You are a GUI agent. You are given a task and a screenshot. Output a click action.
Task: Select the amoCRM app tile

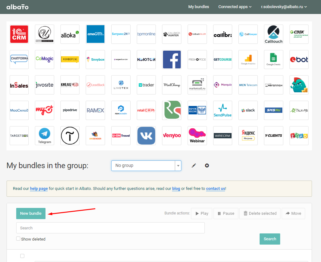pos(95,34)
